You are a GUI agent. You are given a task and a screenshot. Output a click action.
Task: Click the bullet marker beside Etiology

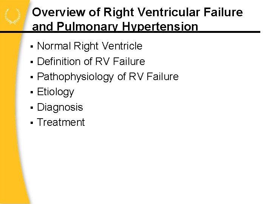click(x=32, y=92)
